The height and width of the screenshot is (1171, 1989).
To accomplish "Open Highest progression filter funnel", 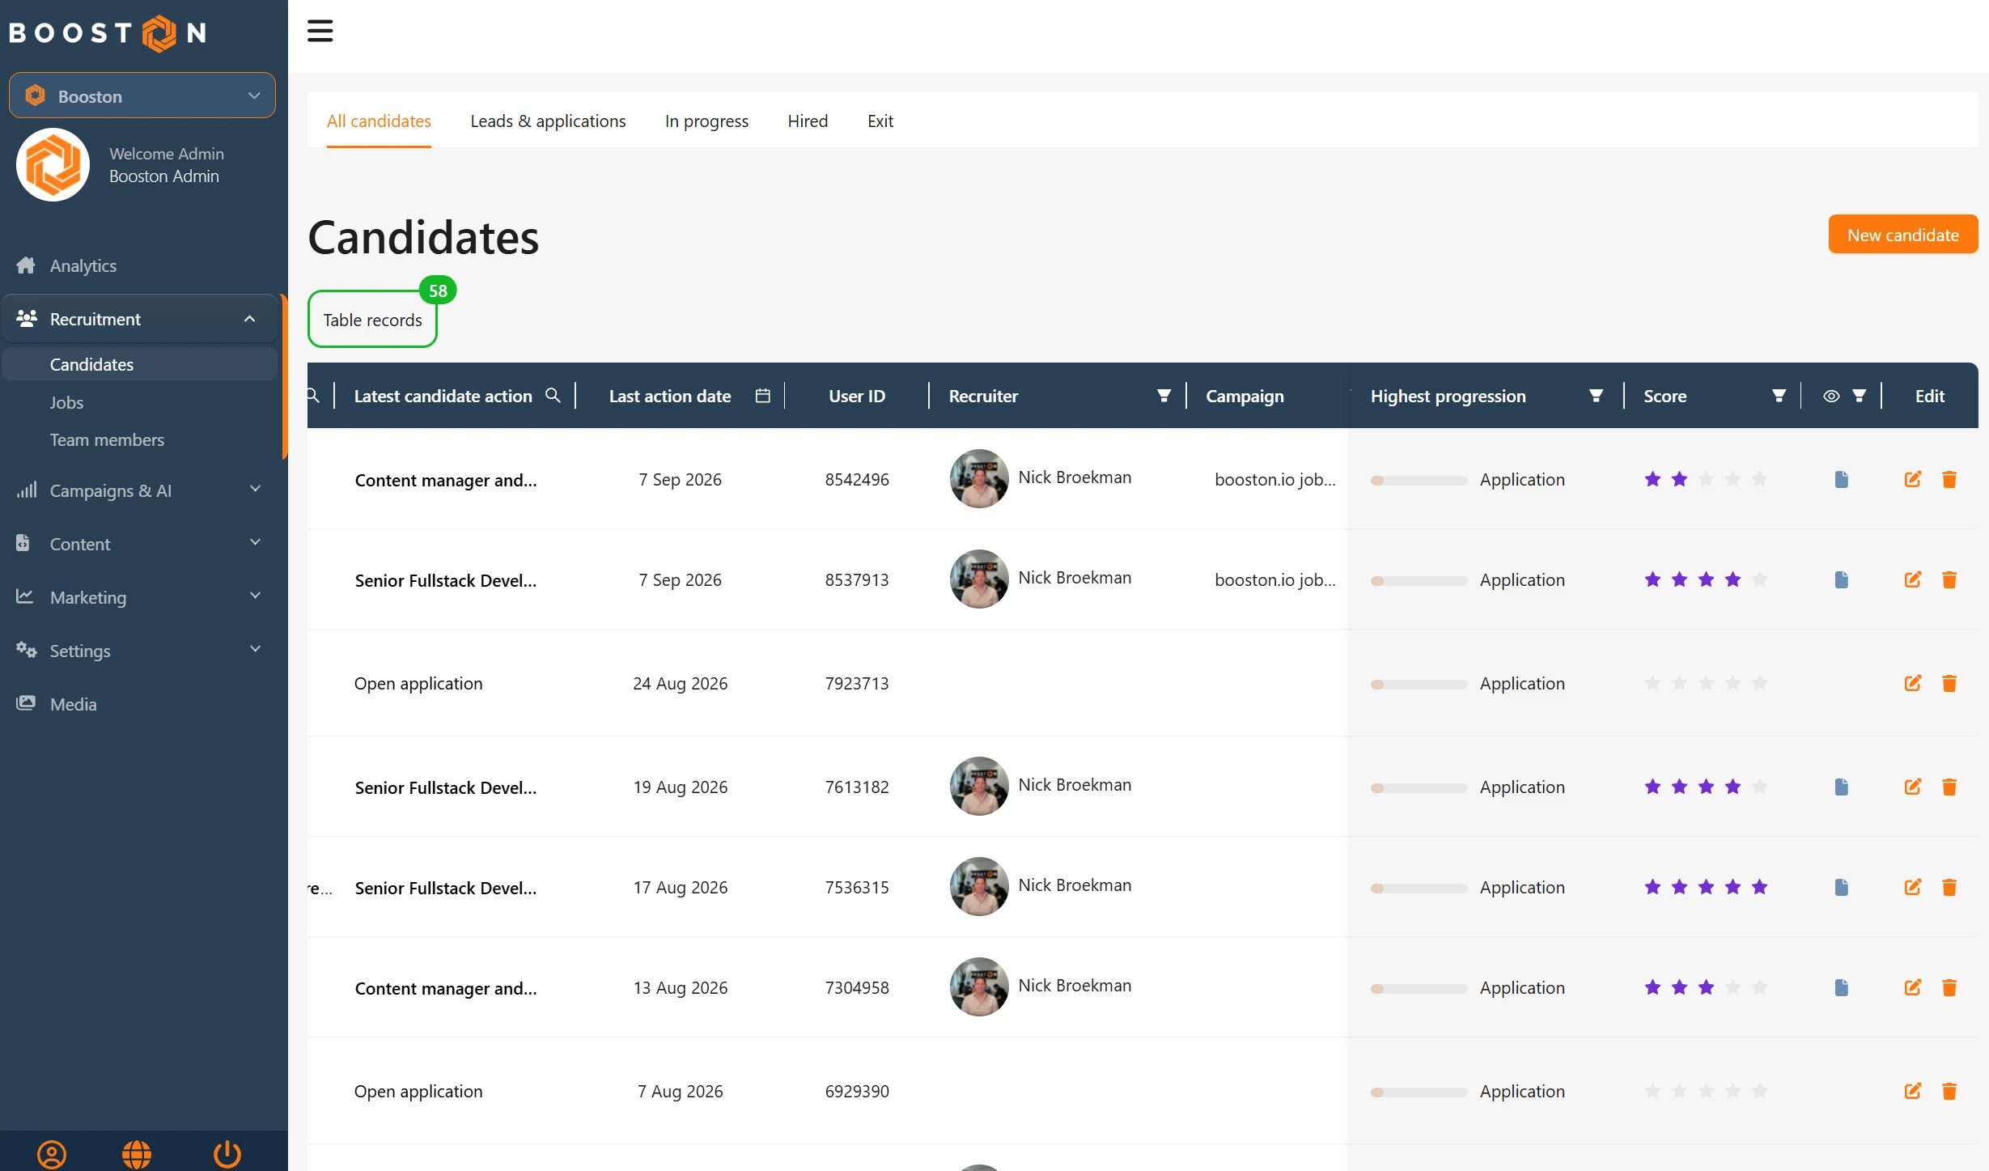I will 1596,396.
